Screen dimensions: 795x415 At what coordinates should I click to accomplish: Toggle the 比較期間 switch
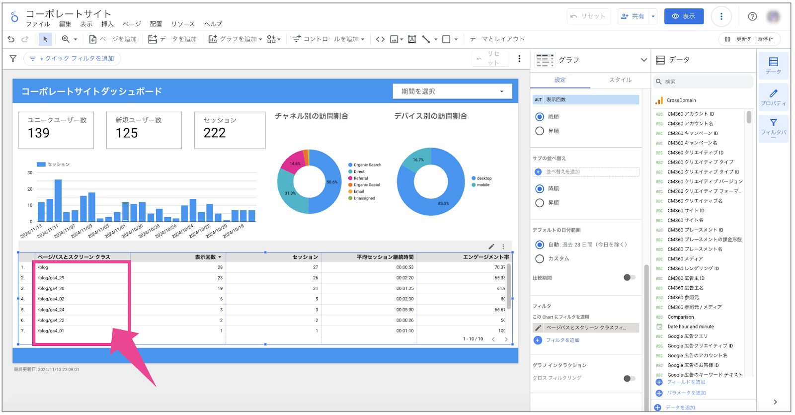click(x=629, y=277)
